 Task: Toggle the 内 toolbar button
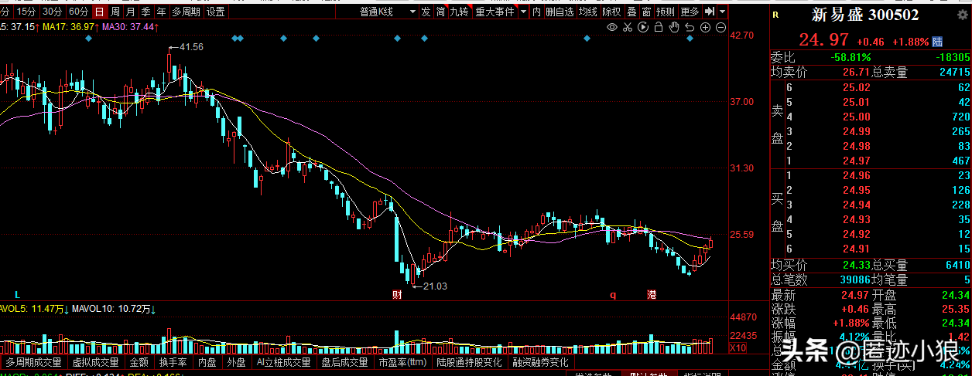coord(536,12)
